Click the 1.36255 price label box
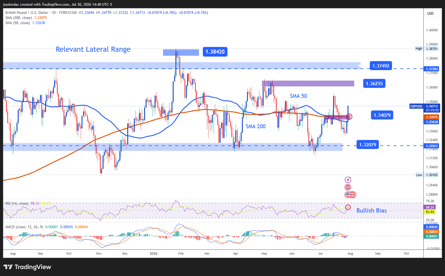Screen dimensions: 445x276 click(x=374, y=83)
